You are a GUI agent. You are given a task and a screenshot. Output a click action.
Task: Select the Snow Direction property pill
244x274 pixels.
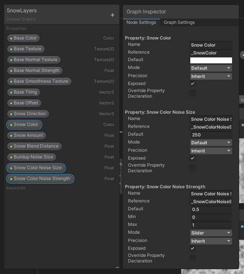(x=28, y=114)
